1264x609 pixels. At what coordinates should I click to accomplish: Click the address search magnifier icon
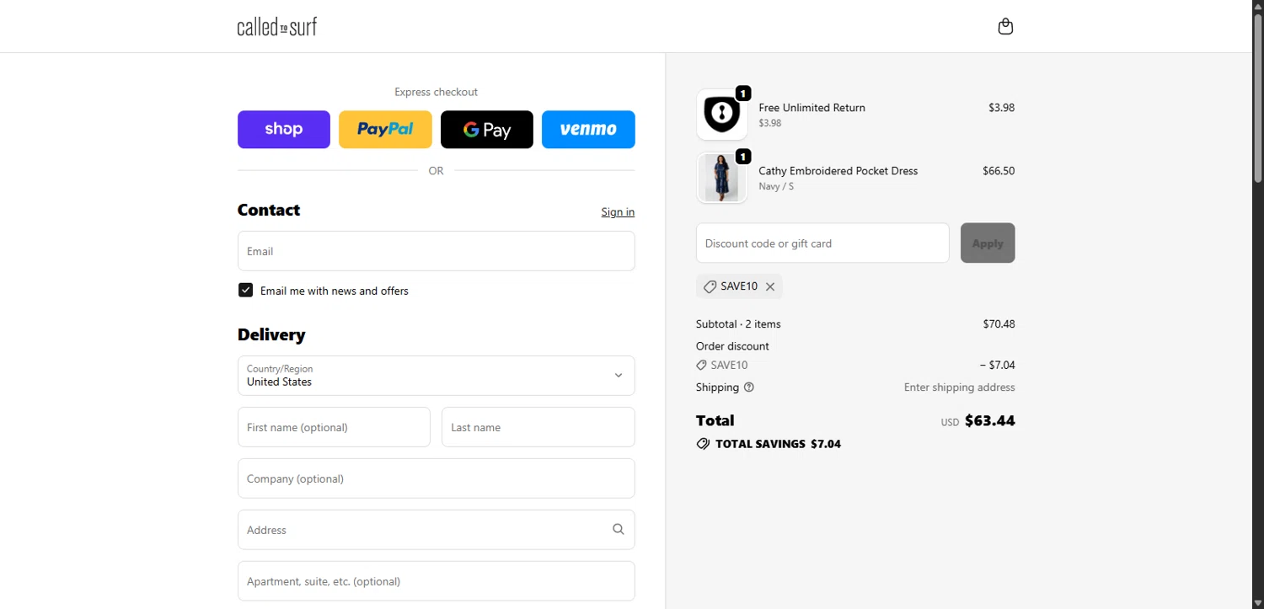(x=619, y=529)
